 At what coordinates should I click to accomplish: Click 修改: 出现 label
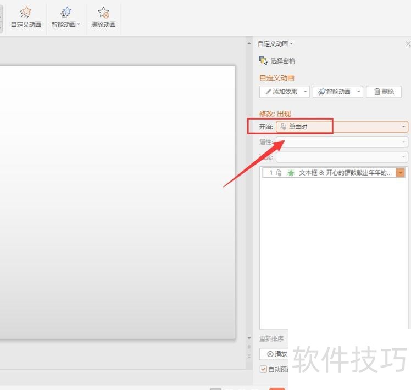(x=275, y=114)
